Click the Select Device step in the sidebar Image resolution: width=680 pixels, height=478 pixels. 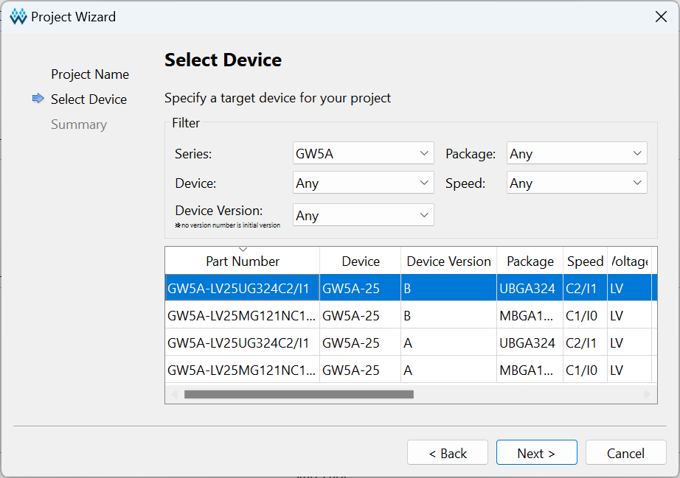click(x=89, y=99)
